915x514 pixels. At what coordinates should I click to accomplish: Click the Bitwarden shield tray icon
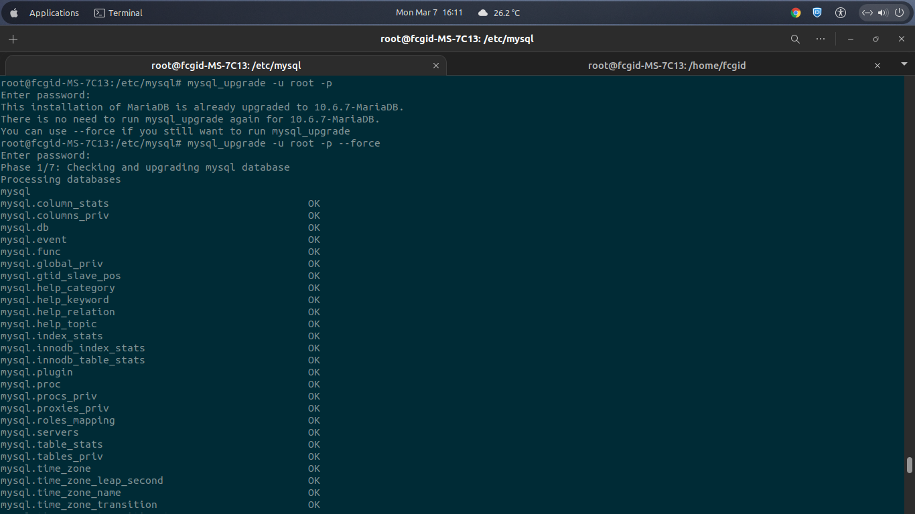pos(817,13)
